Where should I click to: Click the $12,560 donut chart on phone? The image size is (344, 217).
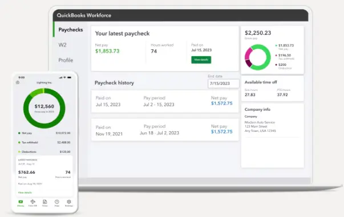[x=44, y=108]
